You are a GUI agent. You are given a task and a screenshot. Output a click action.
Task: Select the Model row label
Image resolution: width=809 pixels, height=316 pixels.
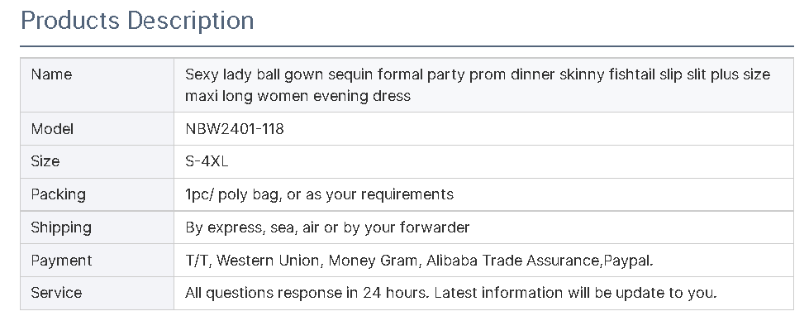(x=52, y=128)
